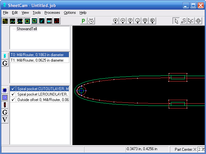The image size is (206, 154).
Task: Select tool T0 0.1863 in diameter
Action: (x=39, y=55)
